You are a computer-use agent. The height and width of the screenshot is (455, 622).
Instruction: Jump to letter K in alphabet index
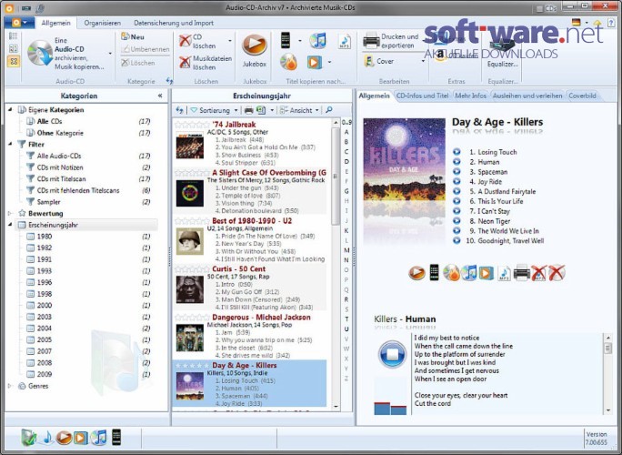(x=346, y=230)
